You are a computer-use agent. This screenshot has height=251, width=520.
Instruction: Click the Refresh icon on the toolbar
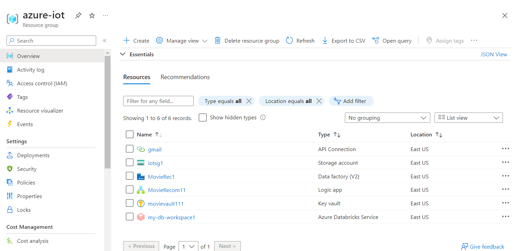(x=289, y=40)
